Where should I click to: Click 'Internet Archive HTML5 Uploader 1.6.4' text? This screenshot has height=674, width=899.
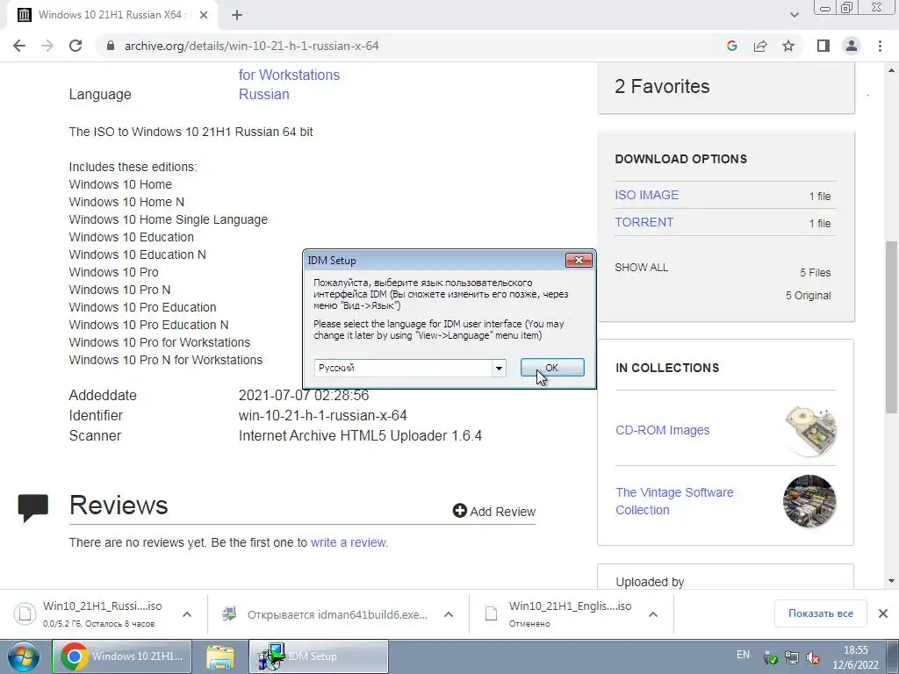point(360,435)
